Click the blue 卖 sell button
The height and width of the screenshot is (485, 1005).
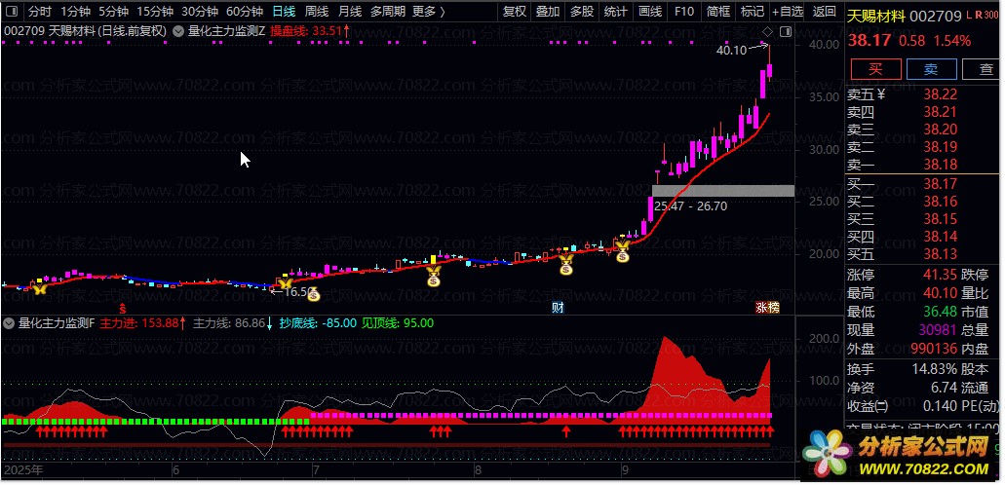pyautogui.click(x=930, y=68)
